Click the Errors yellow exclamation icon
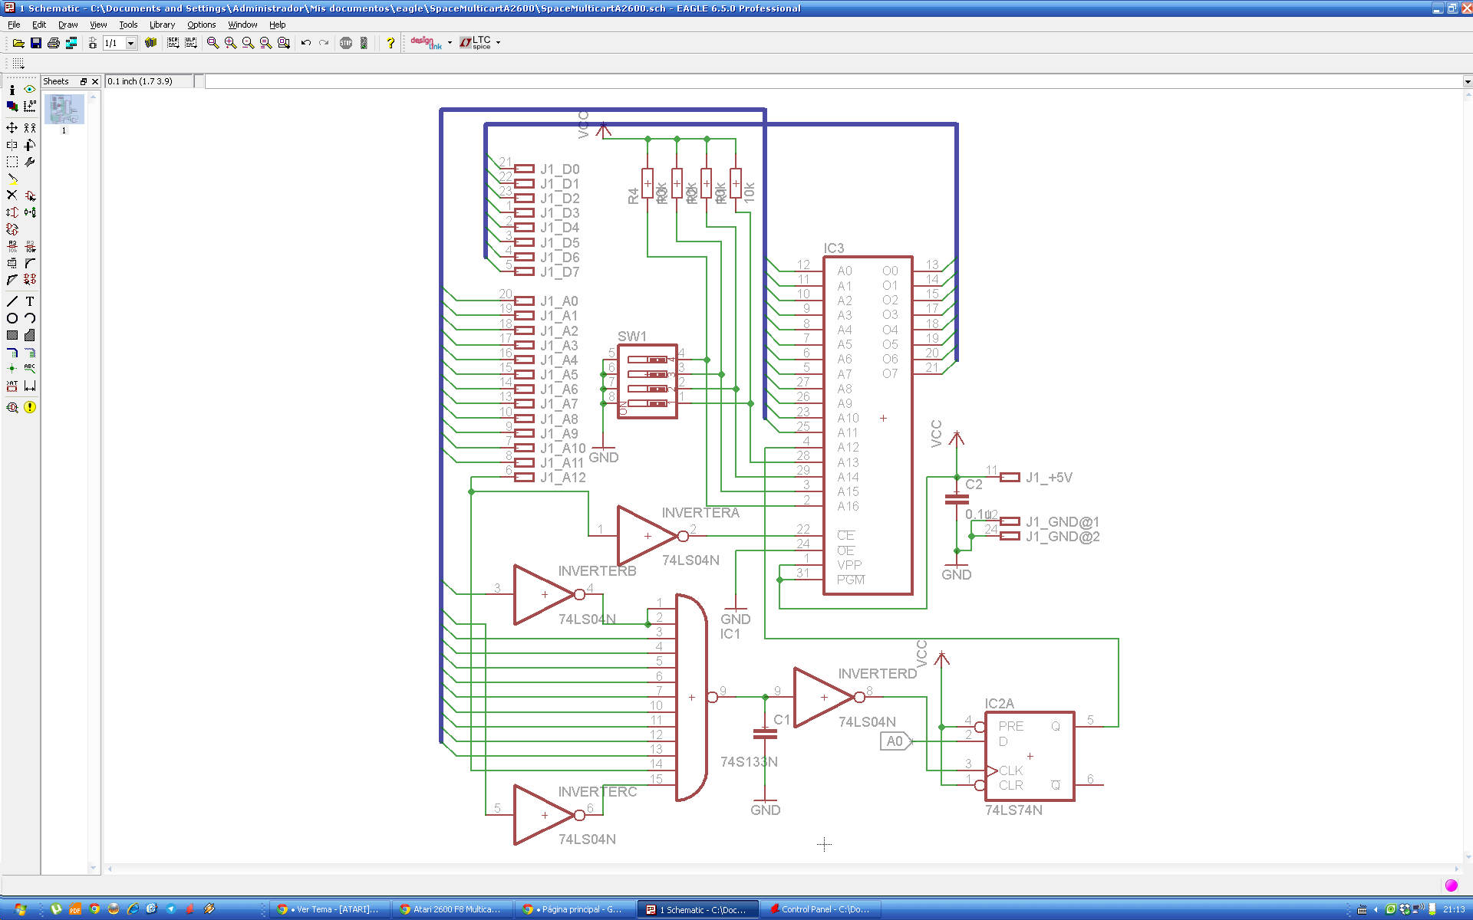Viewport: 1473px width, 920px height. [30, 407]
